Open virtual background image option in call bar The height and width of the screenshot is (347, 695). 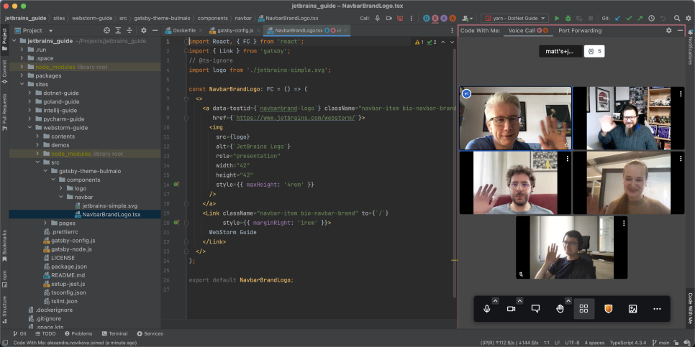point(632,309)
